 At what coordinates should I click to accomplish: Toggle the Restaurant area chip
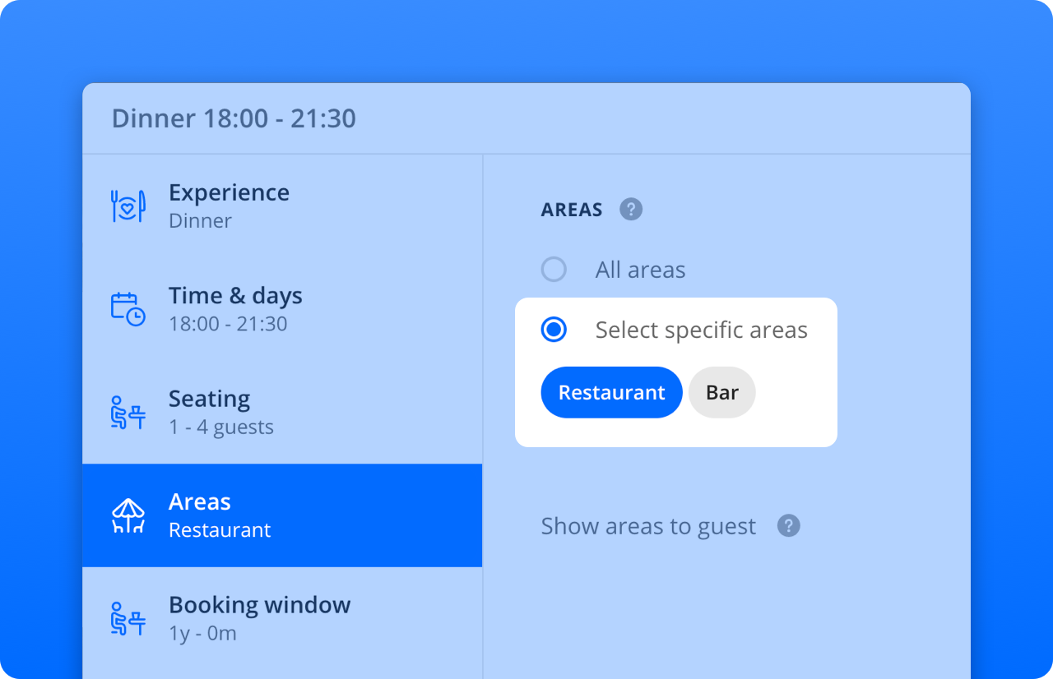pyautogui.click(x=611, y=392)
